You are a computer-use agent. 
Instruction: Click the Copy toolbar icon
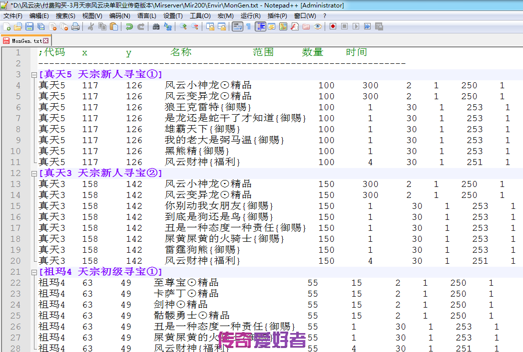102,26
